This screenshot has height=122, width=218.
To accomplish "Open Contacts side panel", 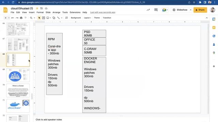I will coord(214,44).
